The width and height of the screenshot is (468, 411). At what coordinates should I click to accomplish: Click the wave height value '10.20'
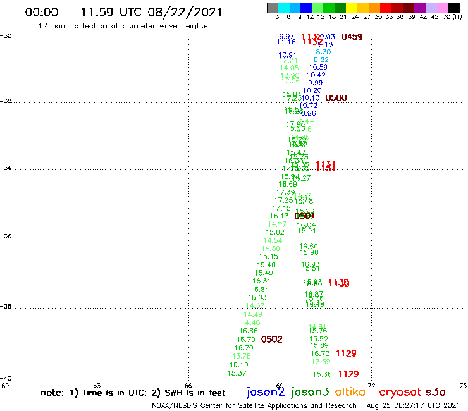tap(312, 90)
